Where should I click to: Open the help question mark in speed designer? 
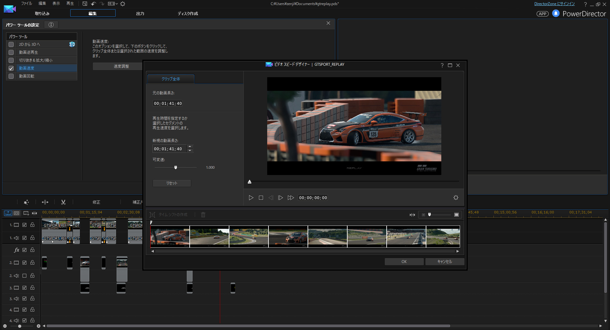tap(442, 65)
